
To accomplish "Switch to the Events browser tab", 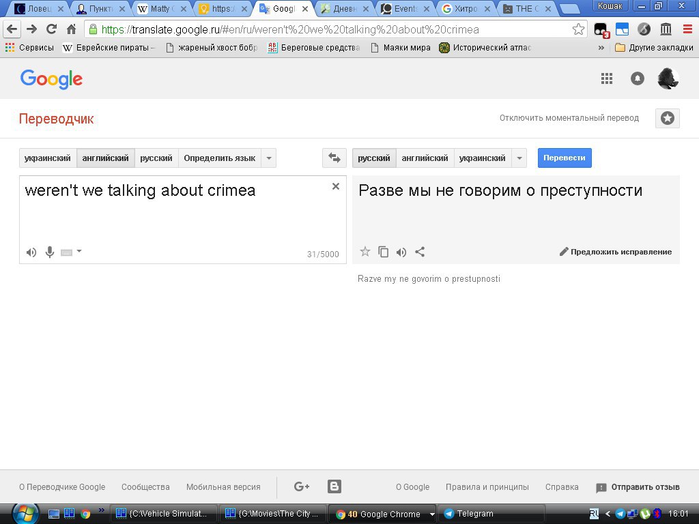I will tap(405, 9).
